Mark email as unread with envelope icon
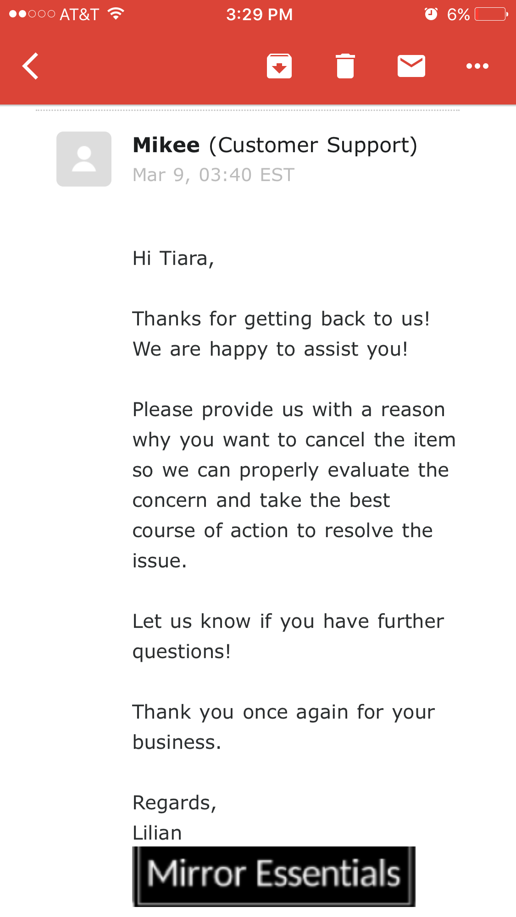 (x=411, y=66)
